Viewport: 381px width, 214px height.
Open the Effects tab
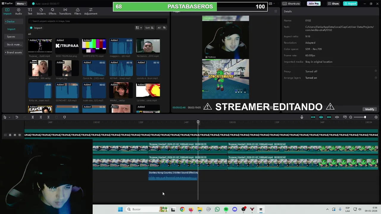click(52, 12)
